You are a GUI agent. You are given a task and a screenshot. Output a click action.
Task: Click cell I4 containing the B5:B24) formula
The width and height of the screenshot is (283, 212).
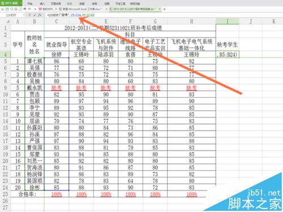[228, 54]
